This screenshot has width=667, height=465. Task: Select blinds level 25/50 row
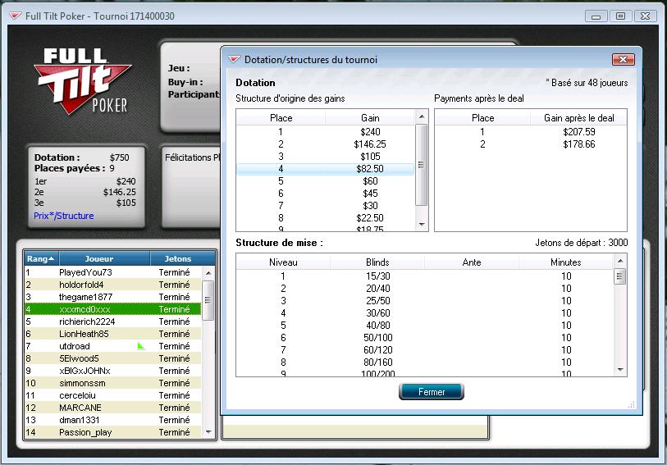[x=425, y=301]
